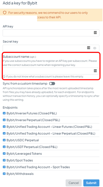Click the info icon beside subaccount hint

click(4, 76)
